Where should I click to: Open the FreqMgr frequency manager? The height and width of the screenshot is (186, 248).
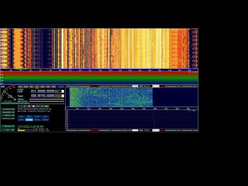61,87
